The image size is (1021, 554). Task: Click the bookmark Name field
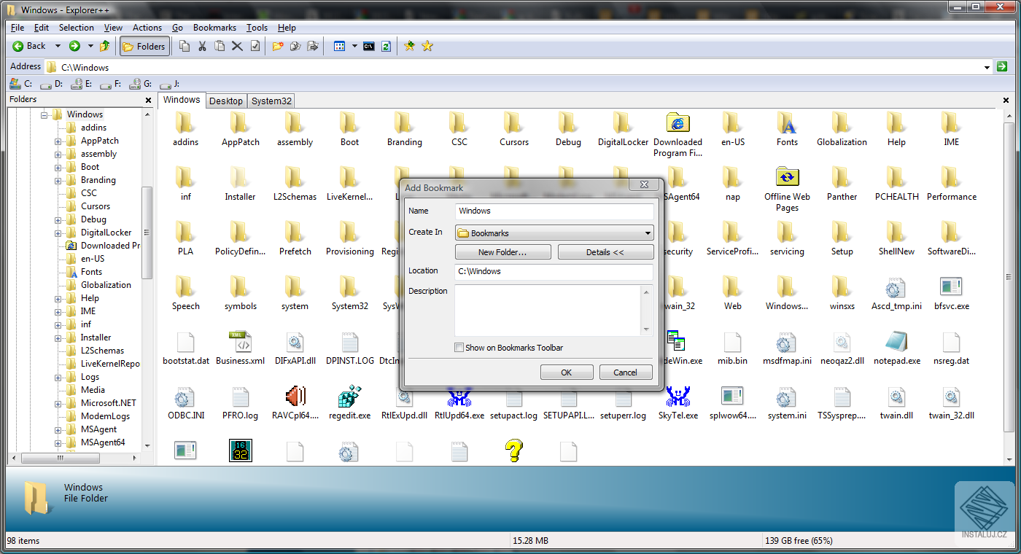click(x=554, y=211)
